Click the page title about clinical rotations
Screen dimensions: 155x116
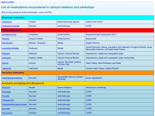[48, 7]
